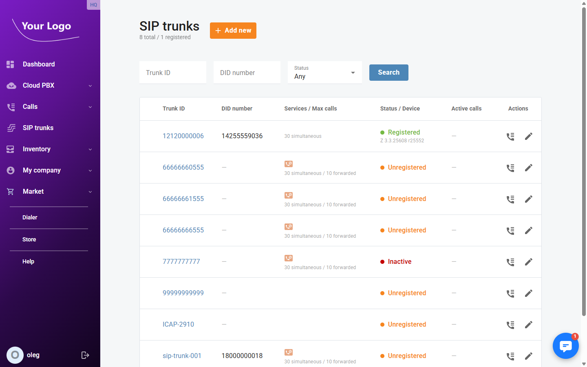Click the logout icon beside oleg
This screenshot has width=587, height=367.
coord(85,355)
